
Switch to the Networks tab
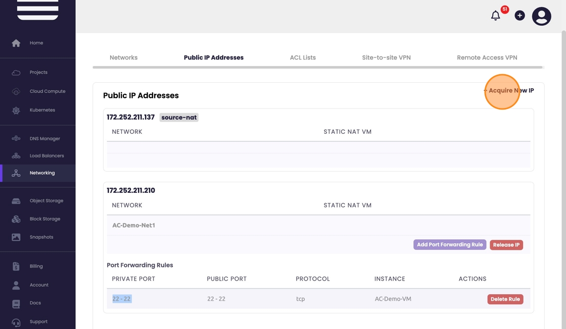[123, 58]
